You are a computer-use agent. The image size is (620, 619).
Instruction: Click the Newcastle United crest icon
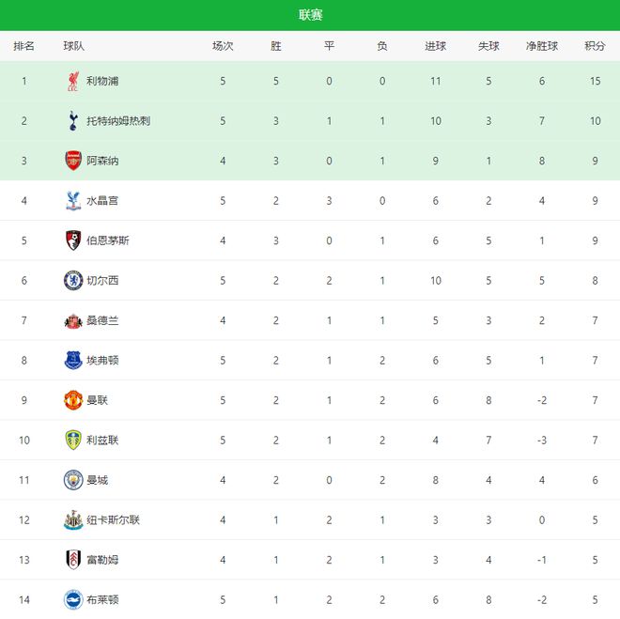click(x=73, y=520)
